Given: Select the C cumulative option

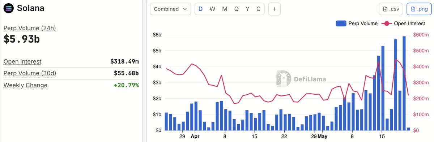Looking at the screenshot, I should tap(258, 9).
